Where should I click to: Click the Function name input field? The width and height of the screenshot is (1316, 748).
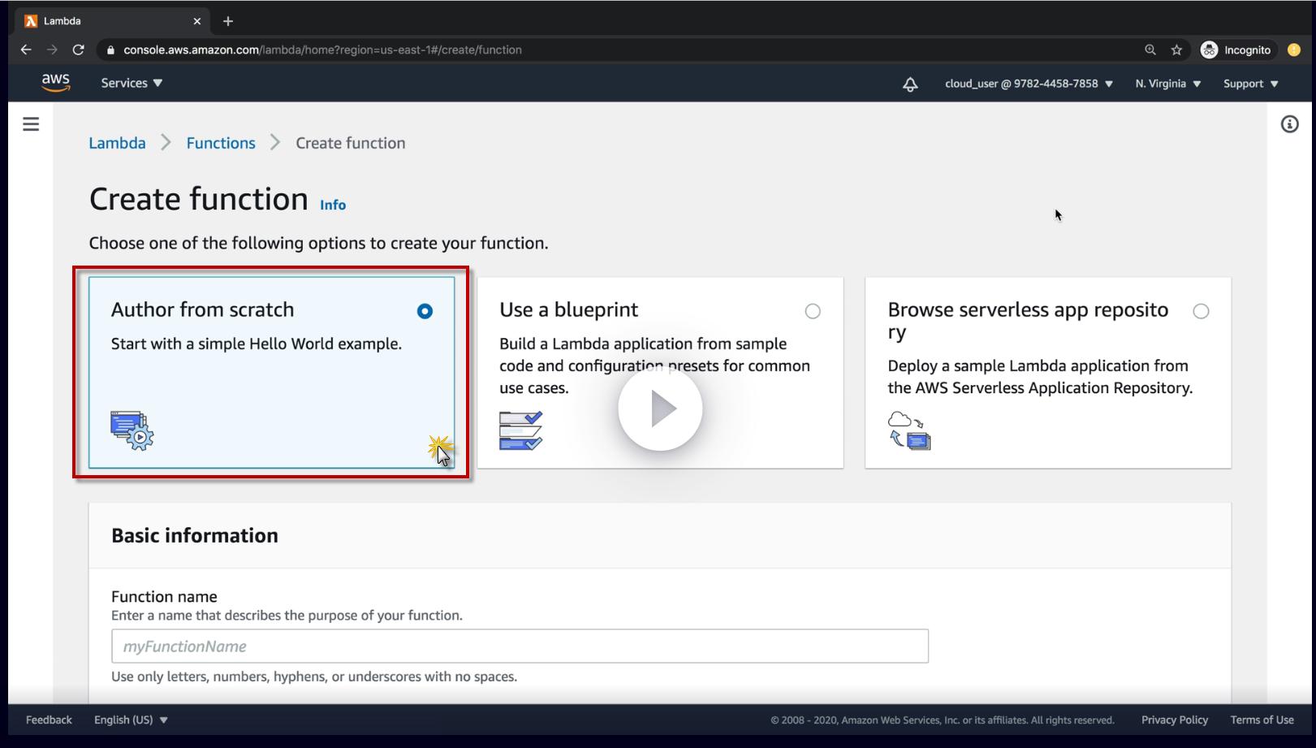pos(520,646)
